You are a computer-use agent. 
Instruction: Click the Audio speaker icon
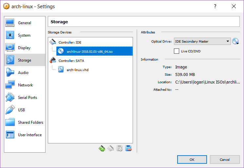pyautogui.click(x=10, y=72)
